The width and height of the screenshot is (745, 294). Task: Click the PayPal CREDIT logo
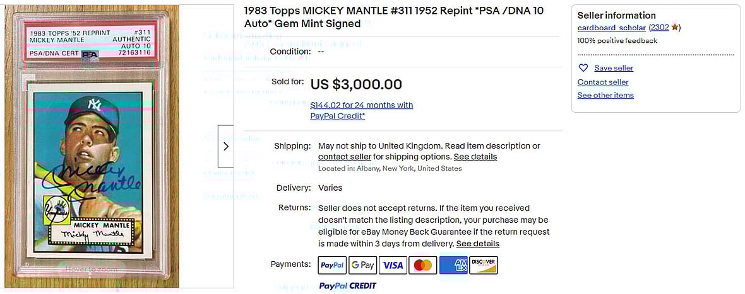click(347, 286)
